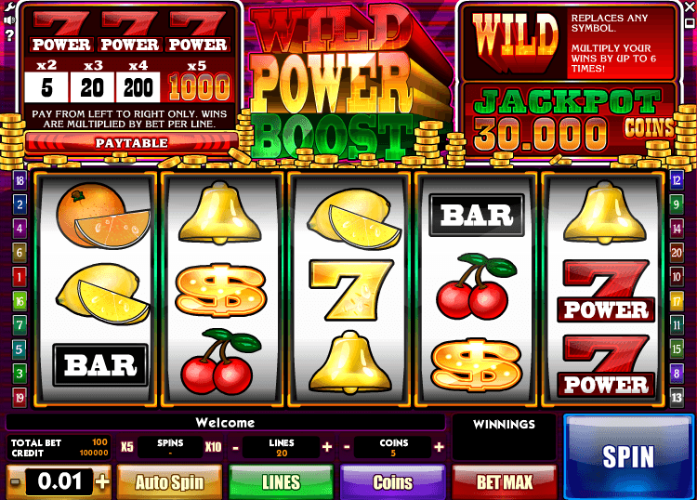The width and height of the screenshot is (697, 500).
Task: Select payline 12 marker on right
Action: [x=677, y=180]
